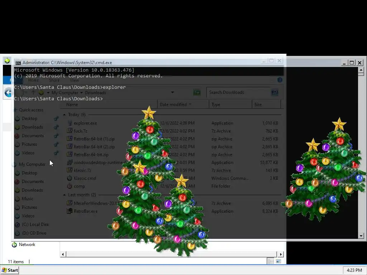Select the RetroBar.64-bit.zip file name
Image resolution: width=367 pixels, height=275 pixels.
[x=91, y=155]
